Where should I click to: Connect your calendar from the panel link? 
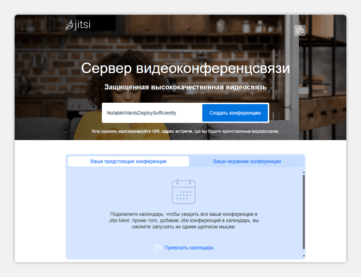pyautogui.click(x=188, y=248)
